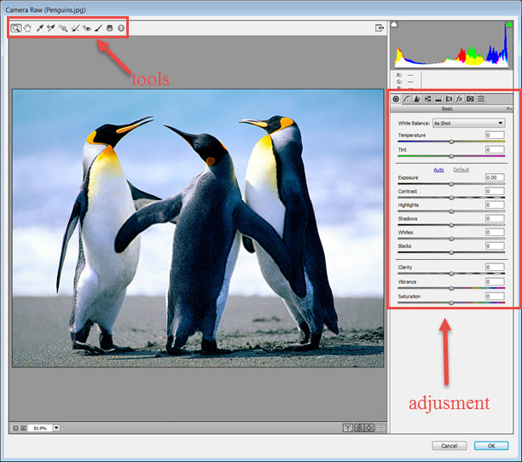
Task: Focus the Saturation value field
Action: (x=495, y=296)
